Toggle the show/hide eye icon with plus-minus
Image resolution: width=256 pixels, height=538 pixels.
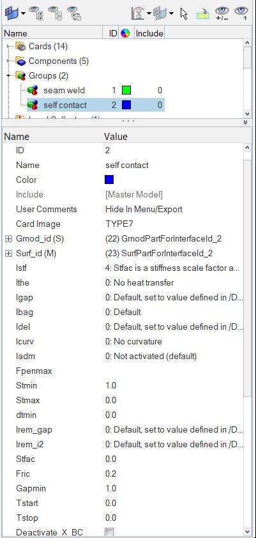[x=222, y=13]
